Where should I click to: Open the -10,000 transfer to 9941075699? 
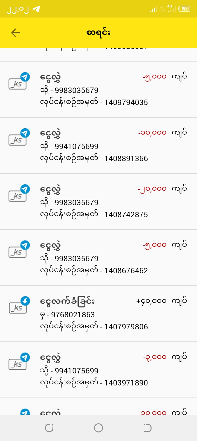pos(99,146)
